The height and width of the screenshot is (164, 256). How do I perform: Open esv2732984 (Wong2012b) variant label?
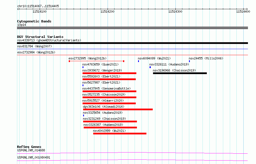pyautogui.click(x=36, y=52)
